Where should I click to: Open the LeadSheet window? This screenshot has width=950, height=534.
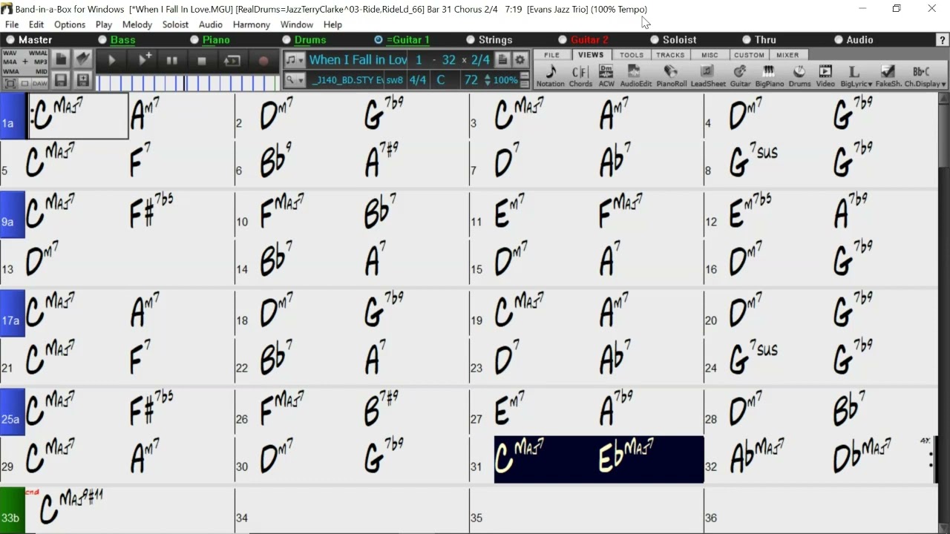[708, 76]
